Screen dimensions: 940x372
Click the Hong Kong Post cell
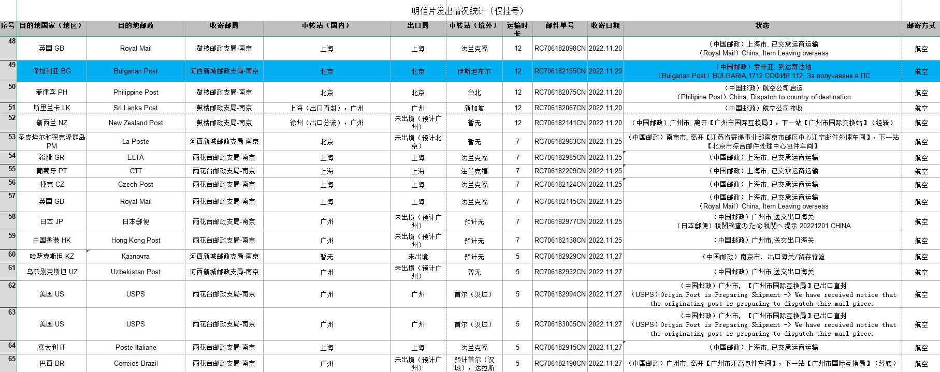click(136, 241)
